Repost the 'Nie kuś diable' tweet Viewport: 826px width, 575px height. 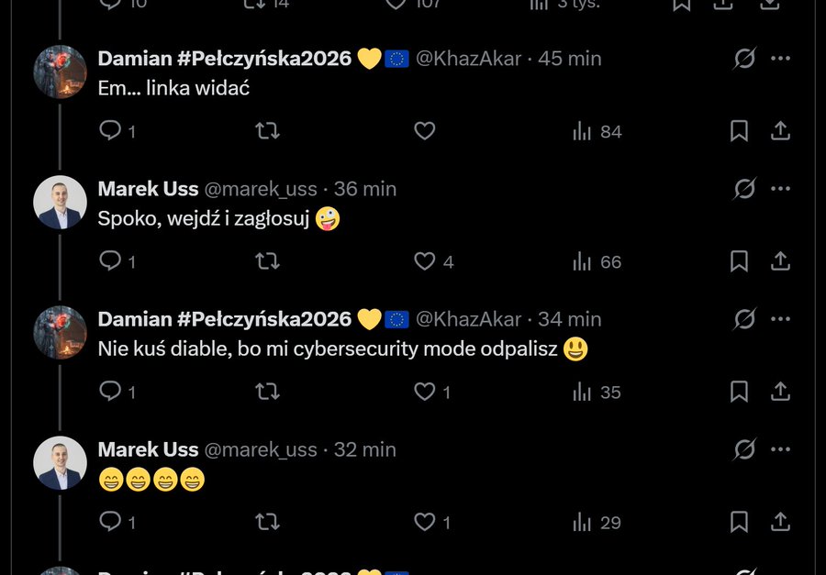tap(267, 392)
